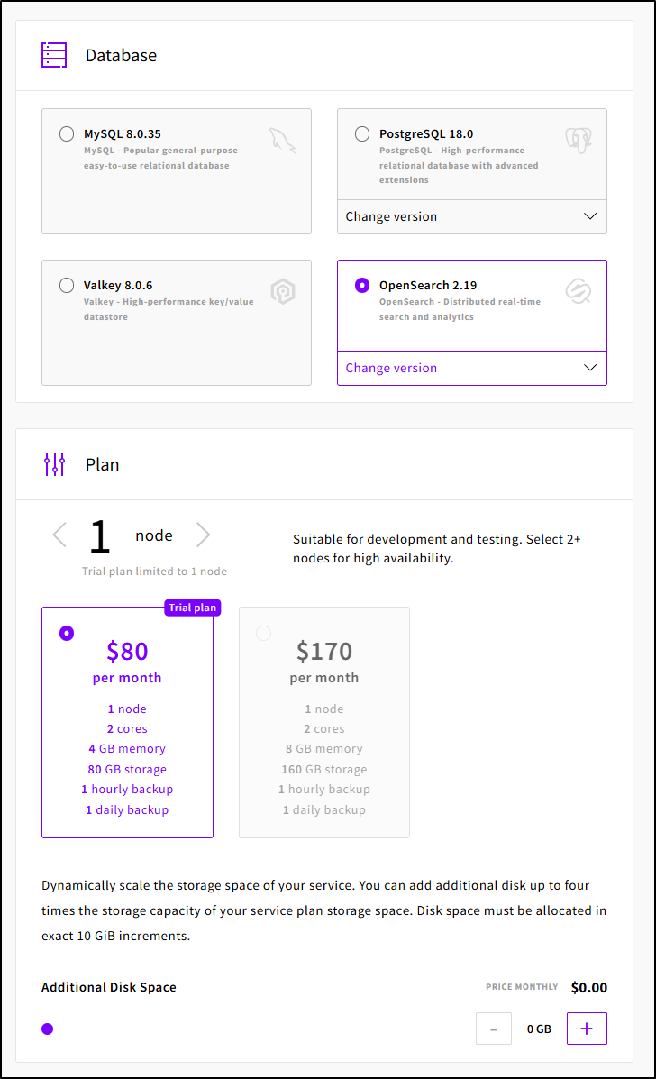Select the $80 per month plan radio
656x1079 pixels.
coord(67,634)
